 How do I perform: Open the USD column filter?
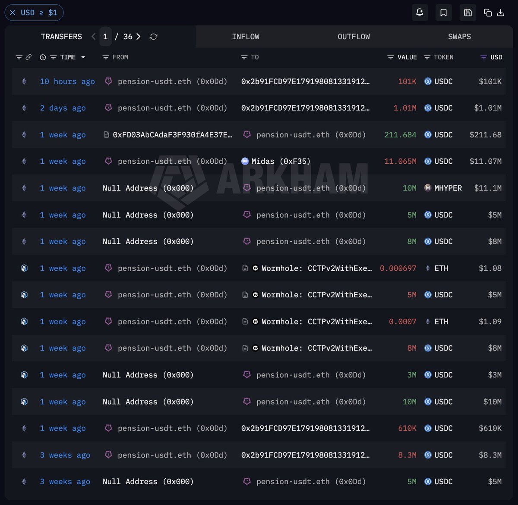click(483, 57)
